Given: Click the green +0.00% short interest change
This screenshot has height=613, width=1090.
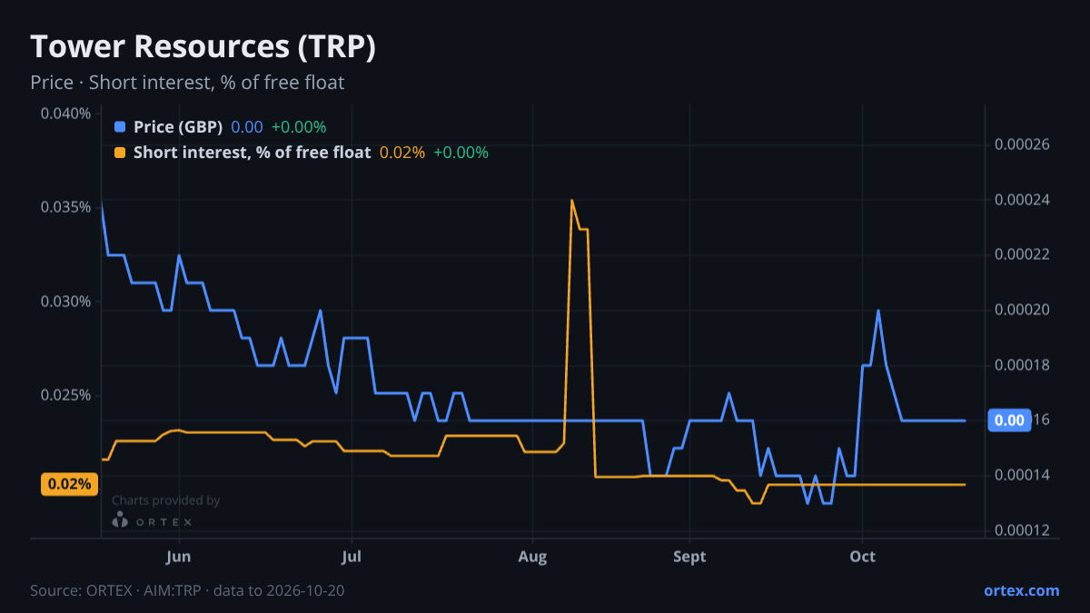Looking at the screenshot, I should coord(461,153).
